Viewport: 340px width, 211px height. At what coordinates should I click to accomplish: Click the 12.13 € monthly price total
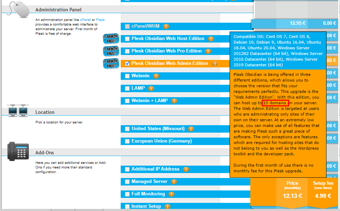[x=292, y=196]
